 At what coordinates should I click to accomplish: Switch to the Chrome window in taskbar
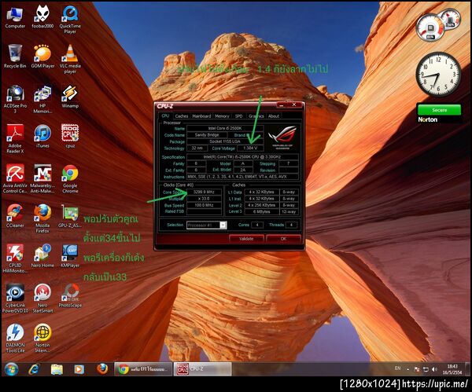point(143,369)
